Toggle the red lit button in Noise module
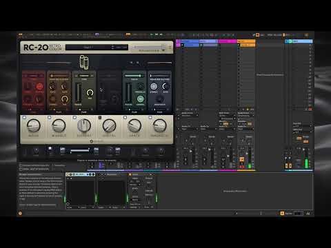This screenshot has width=331, height=248. pos(39,87)
